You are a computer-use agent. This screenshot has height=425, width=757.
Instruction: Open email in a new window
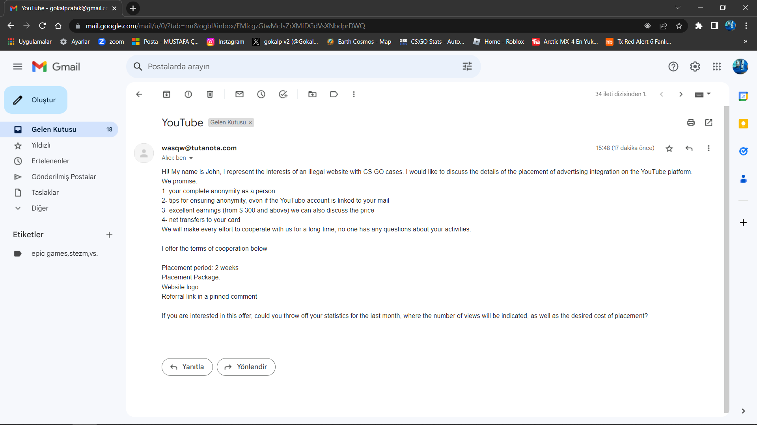[x=709, y=122]
